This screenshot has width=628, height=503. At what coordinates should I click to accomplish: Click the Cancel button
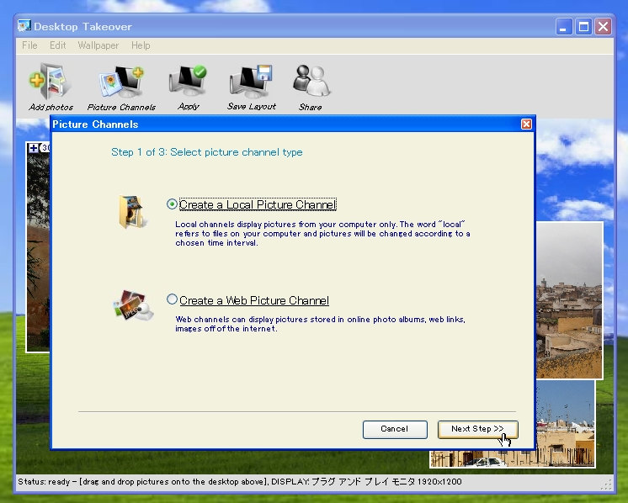tap(395, 429)
